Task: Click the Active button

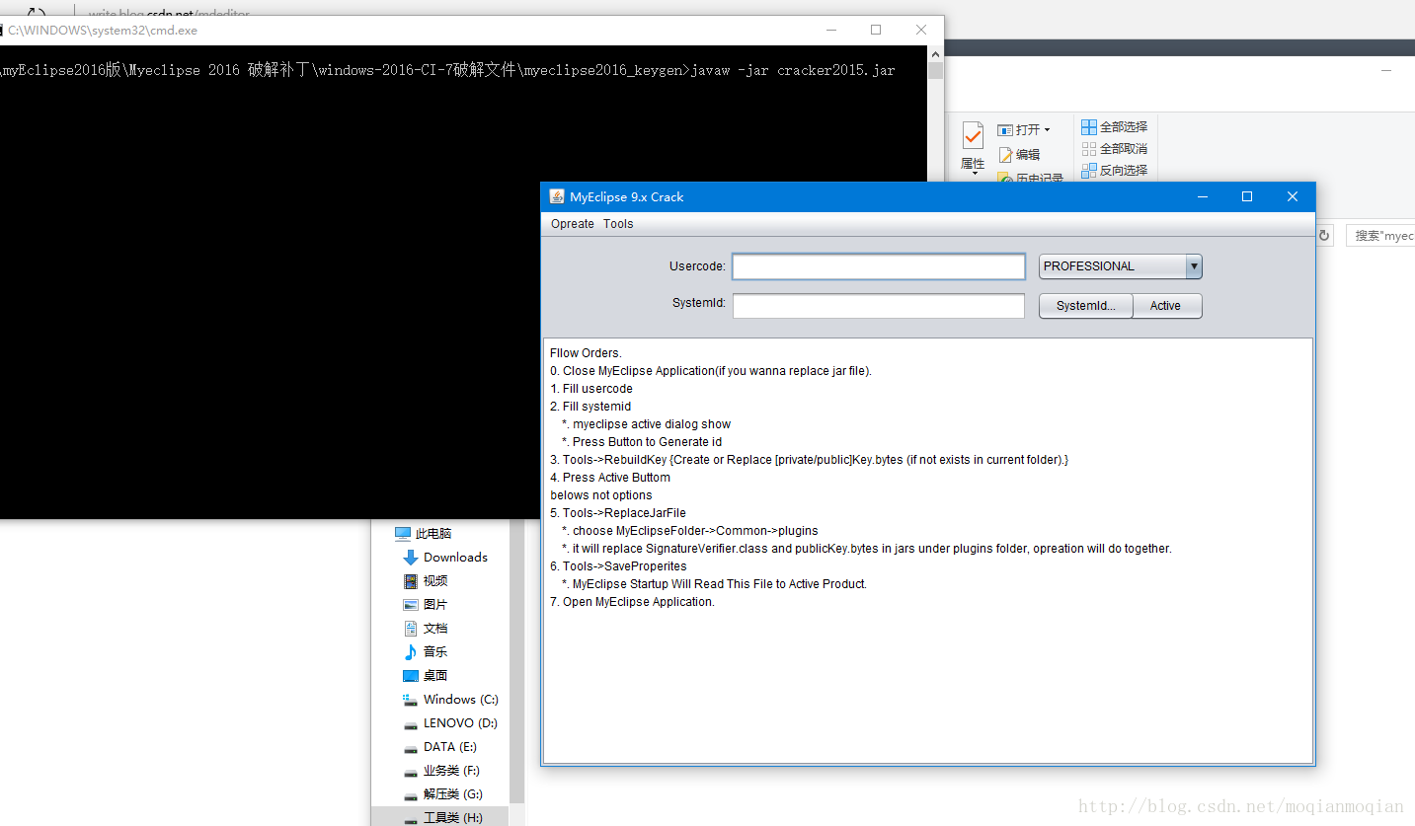Action: 1166,306
